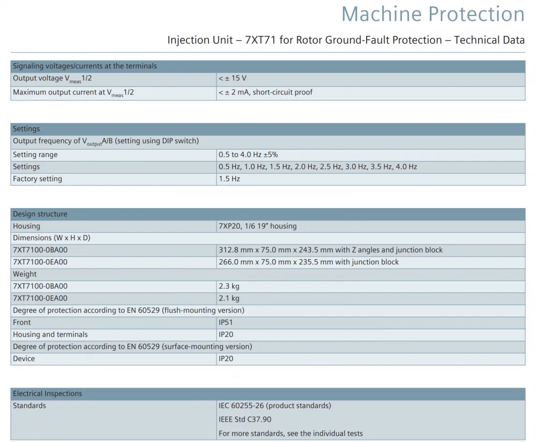
Task: Click the Injection Unit 7XT71 subtitle
Action: (x=346, y=40)
